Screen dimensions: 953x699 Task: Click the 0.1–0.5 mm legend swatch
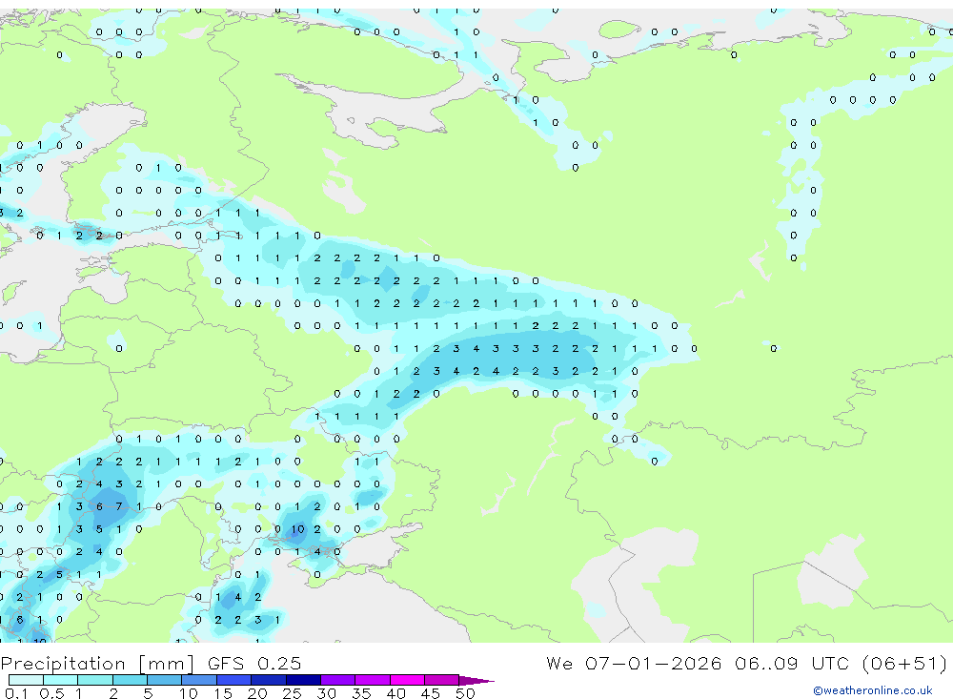(26, 680)
